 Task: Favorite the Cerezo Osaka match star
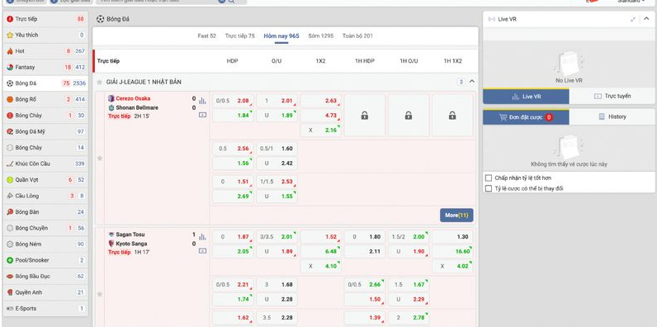click(x=100, y=158)
